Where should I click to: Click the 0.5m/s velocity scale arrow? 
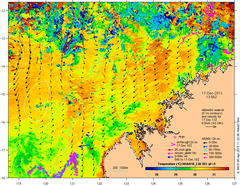click(211, 127)
